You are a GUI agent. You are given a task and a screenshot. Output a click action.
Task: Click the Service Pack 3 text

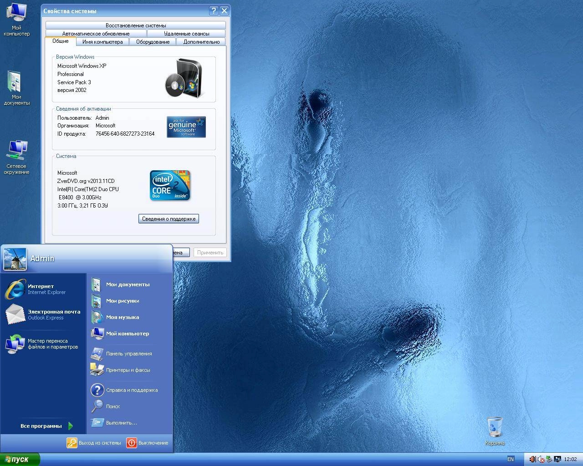pyautogui.click(x=74, y=82)
